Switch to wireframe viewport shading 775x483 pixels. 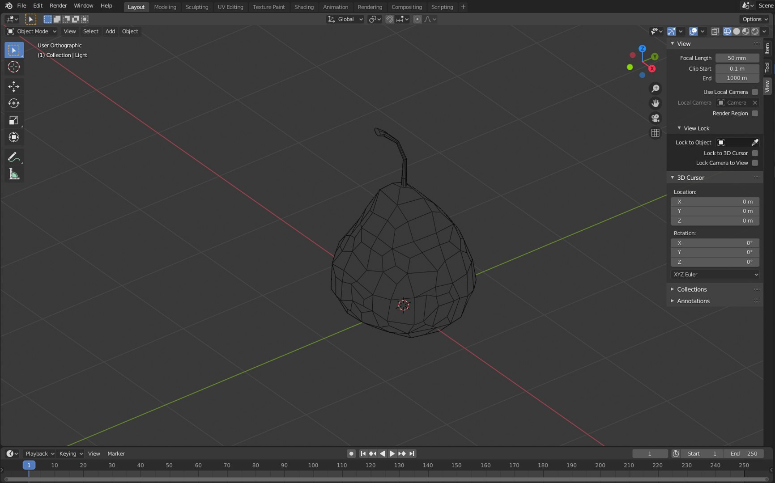coord(727,31)
